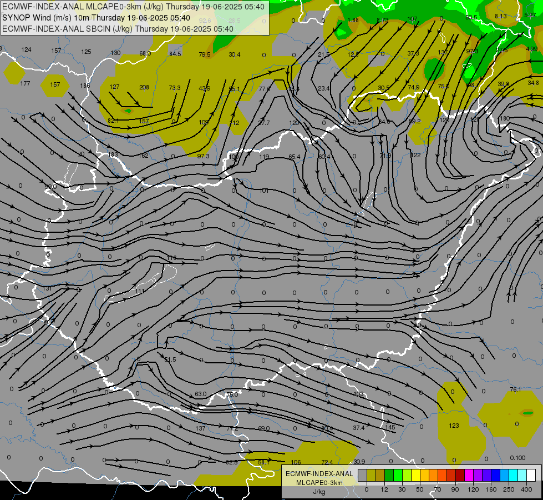This screenshot has height=500, width=543.
Task: Click the legend tick label '90'
Action: [455, 489]
